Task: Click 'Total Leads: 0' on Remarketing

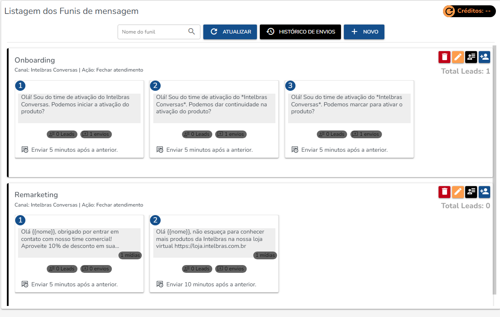Action: tap(466, 206)
